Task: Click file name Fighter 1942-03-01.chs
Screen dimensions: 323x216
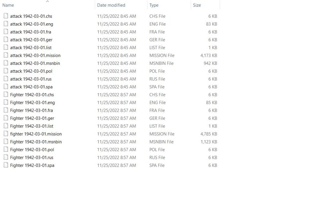Action: point(32,95)
